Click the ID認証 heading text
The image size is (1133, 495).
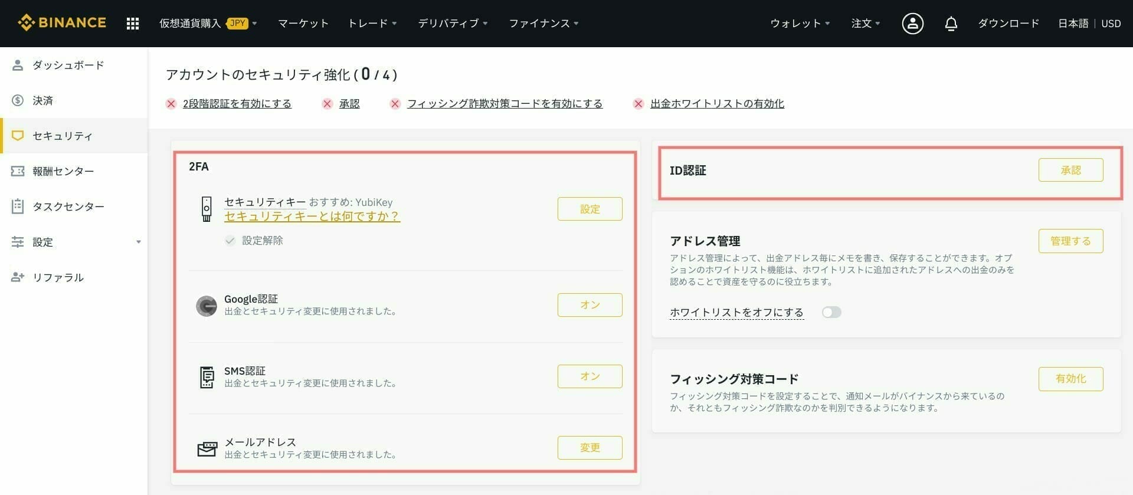pos(688,171)
